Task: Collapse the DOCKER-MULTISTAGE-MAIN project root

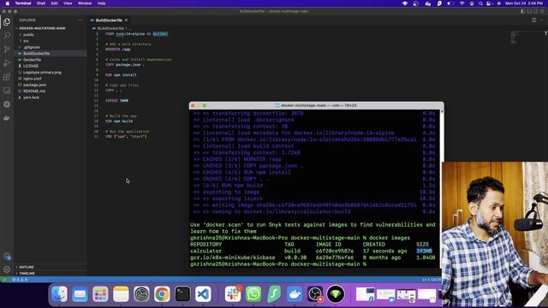Action: click(42, 28)
